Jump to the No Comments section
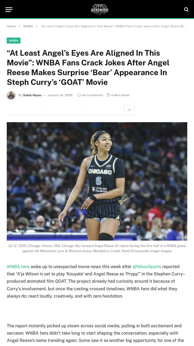The image size is (194, 346). tap(92, 95)
